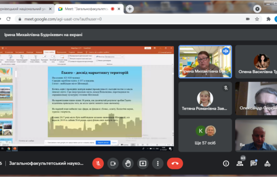Turn off the camera button
Image resolution: width=277 pixels, height=177 pixels.
coord(113,163)
